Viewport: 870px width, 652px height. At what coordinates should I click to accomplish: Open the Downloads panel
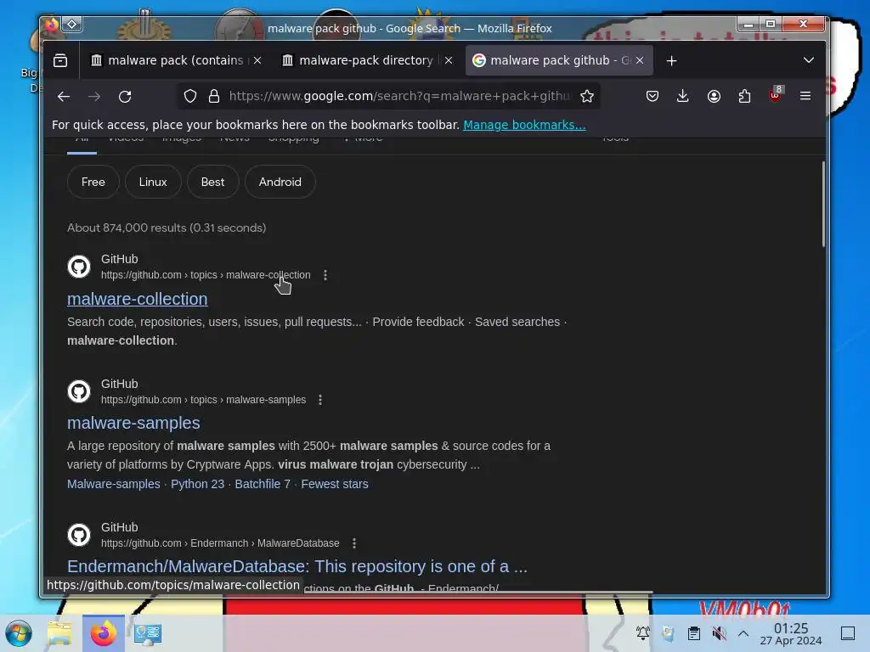pos(683,97)
